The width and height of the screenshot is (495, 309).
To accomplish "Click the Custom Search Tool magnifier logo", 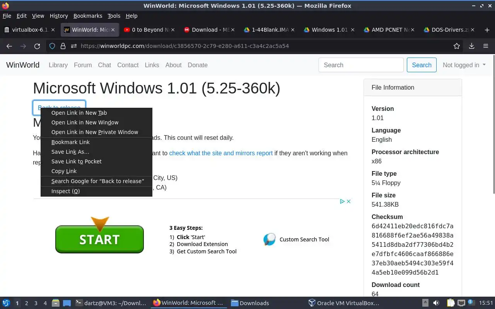I will click(270, 239).
